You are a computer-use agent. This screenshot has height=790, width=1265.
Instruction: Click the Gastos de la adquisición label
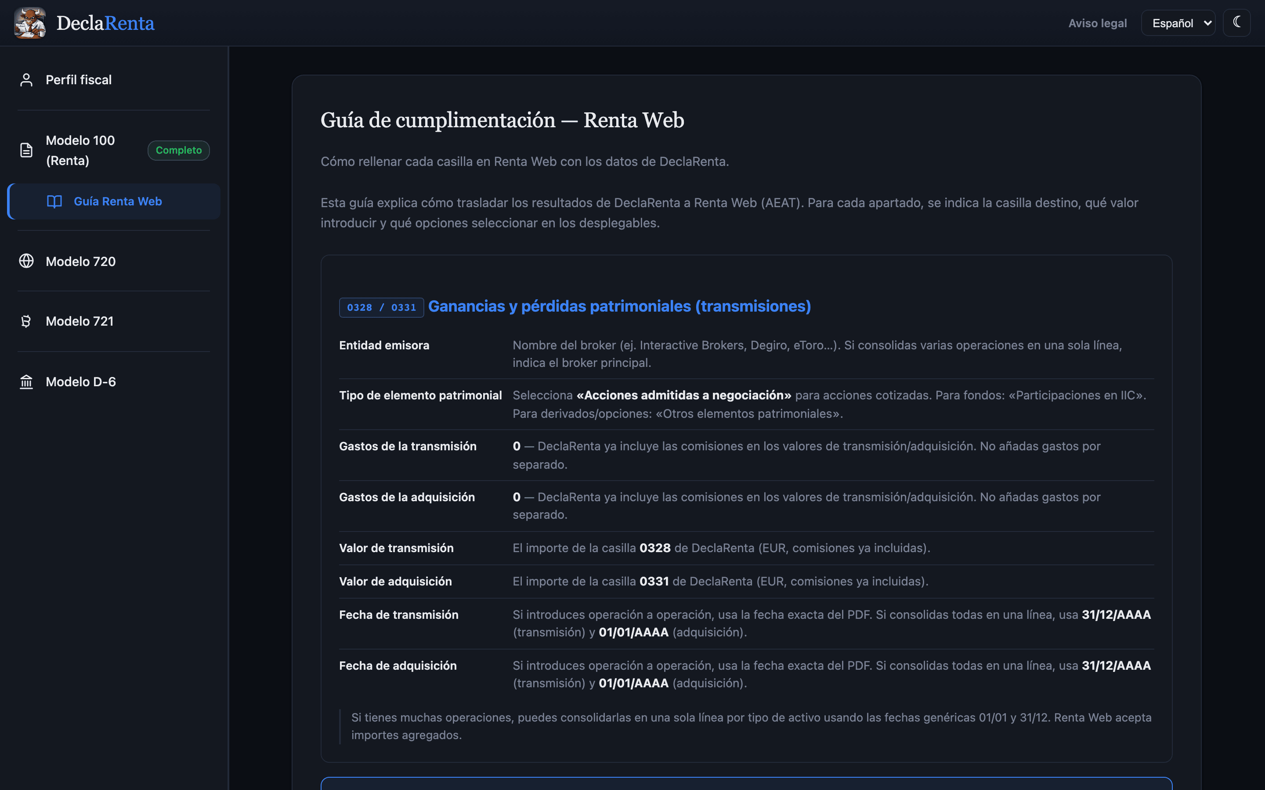tap(407, 497)
